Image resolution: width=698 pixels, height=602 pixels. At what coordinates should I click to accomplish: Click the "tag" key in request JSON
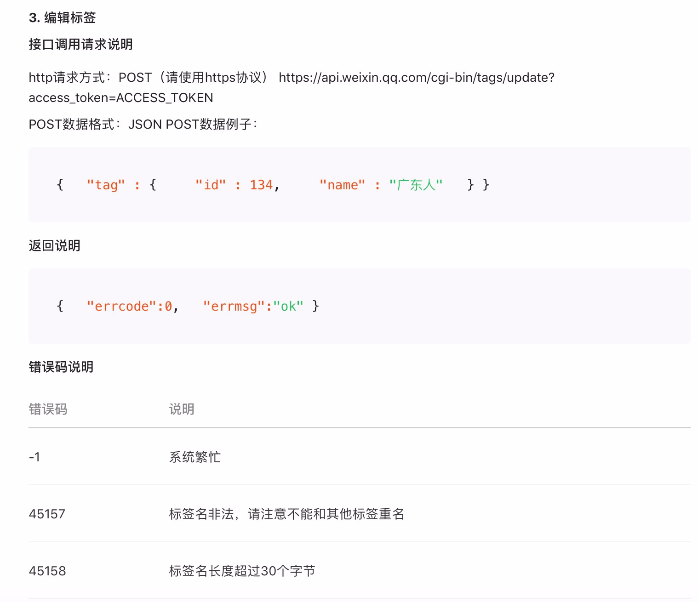(106, 185)
